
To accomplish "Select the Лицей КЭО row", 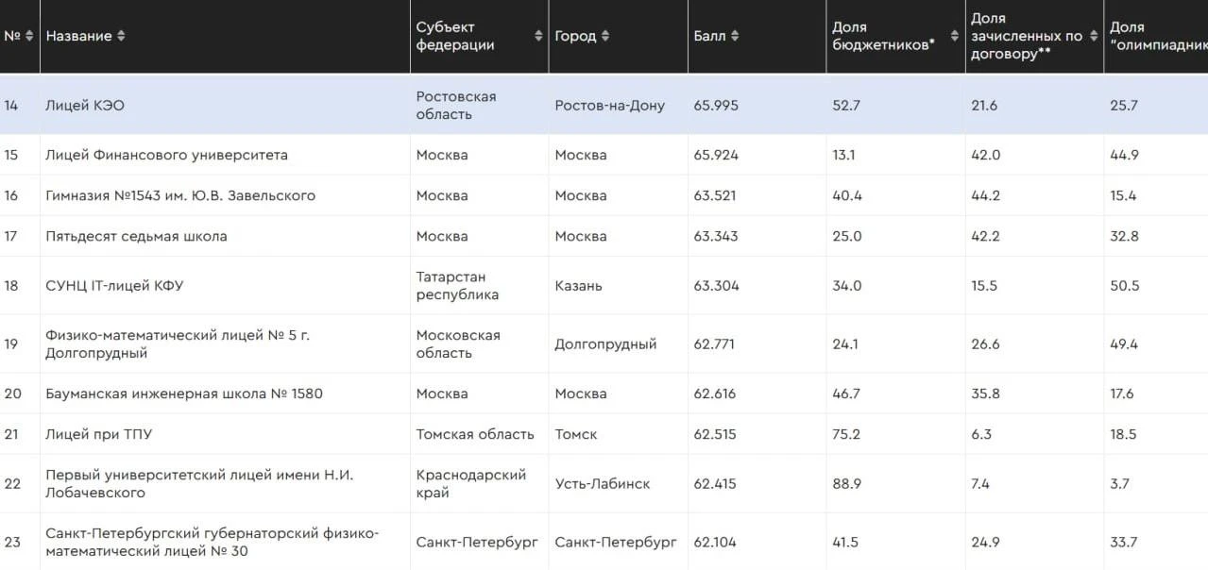I will click(604, 105).
